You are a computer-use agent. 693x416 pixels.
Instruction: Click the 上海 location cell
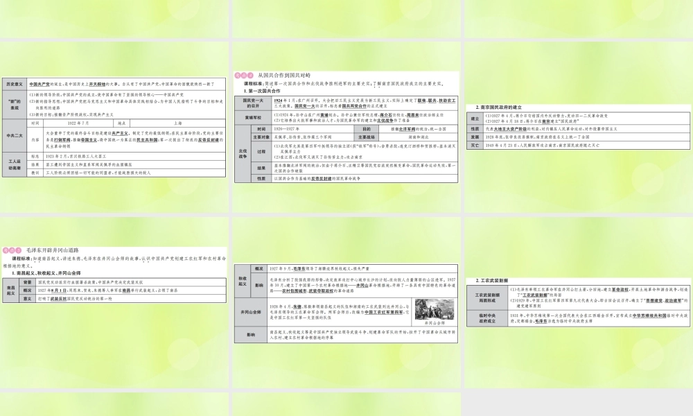pyautogui.click(x=177, y=123)
